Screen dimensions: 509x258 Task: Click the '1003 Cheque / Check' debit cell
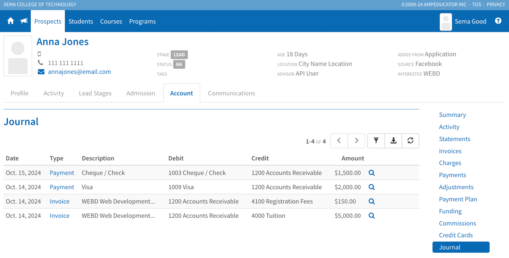click(x=197, y=173)
